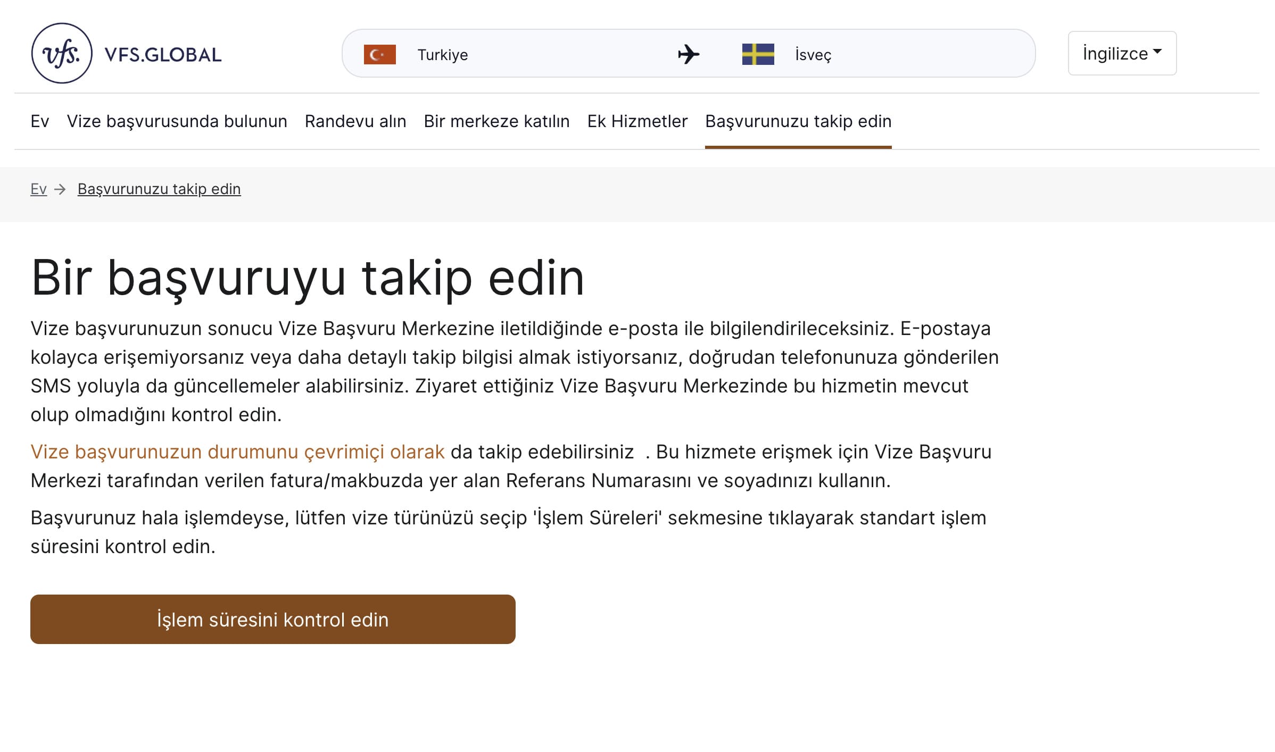Open Ek Hizmetler from the navigation bar
Viewport: 1275px width, 752px height.
[636, 121]
